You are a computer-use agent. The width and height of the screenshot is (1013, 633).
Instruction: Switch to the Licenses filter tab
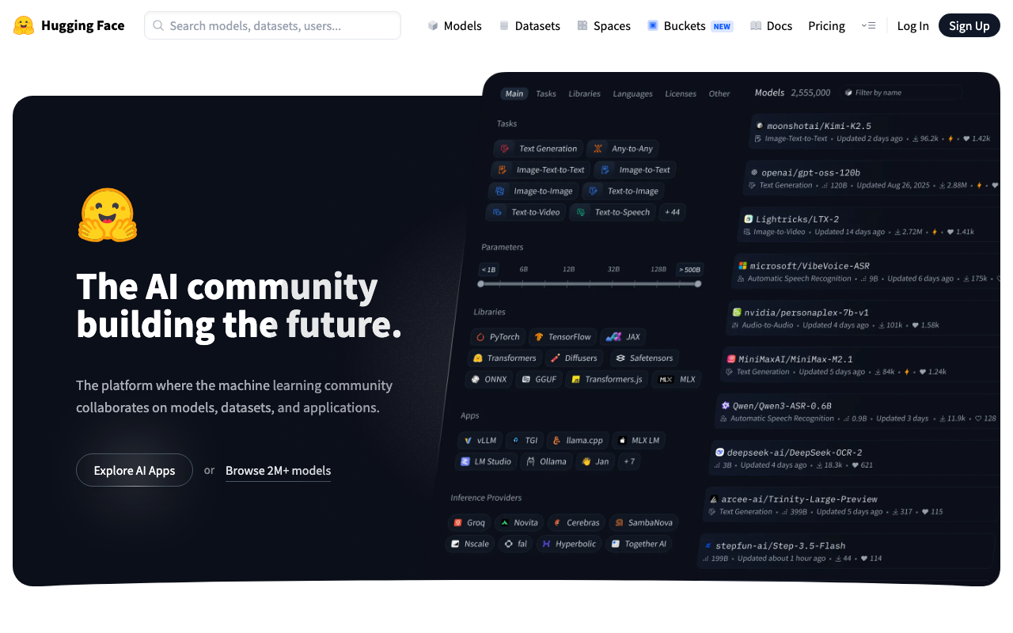tap(680, 93)
